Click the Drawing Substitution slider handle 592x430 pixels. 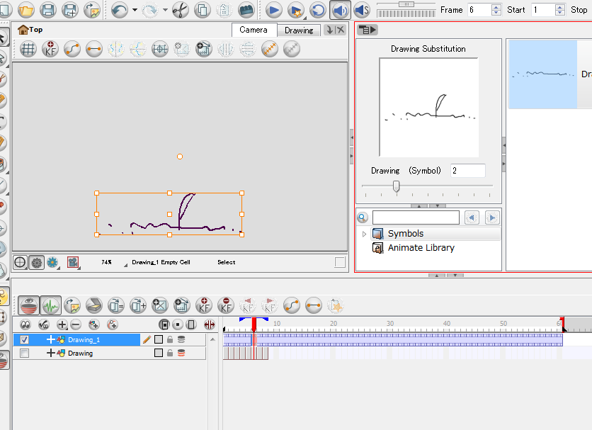click(x=396, y=186)
